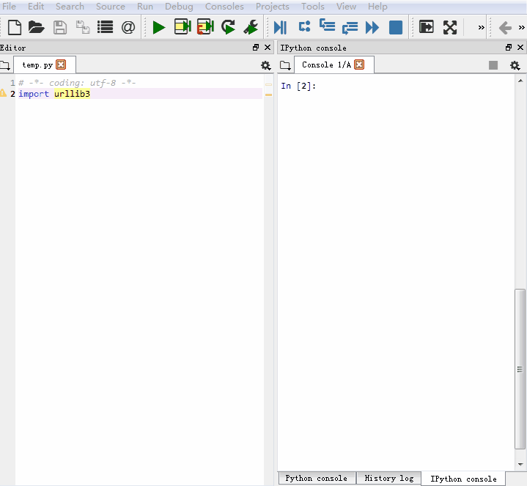Screen dimensions: 527x486
Task: Click the Open file folder icon
Action: pos(36,28)
